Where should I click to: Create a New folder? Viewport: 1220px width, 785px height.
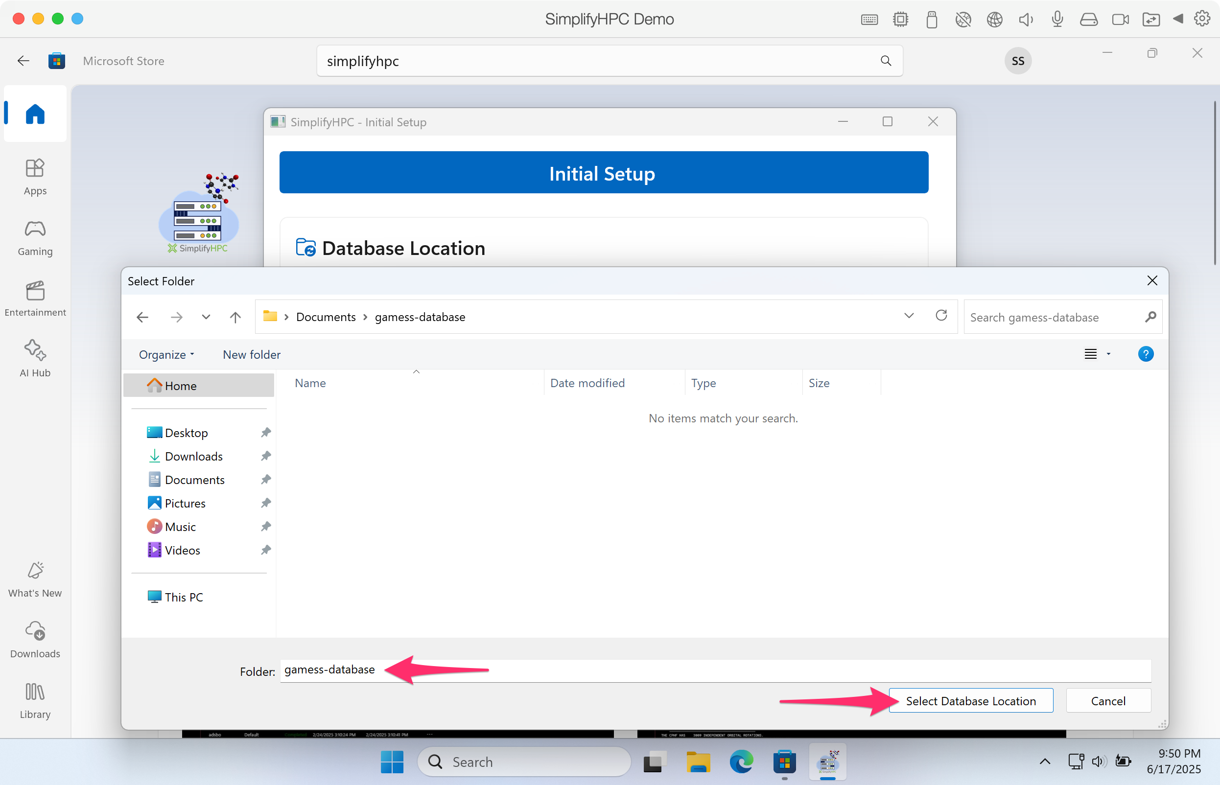pos(251,354)
